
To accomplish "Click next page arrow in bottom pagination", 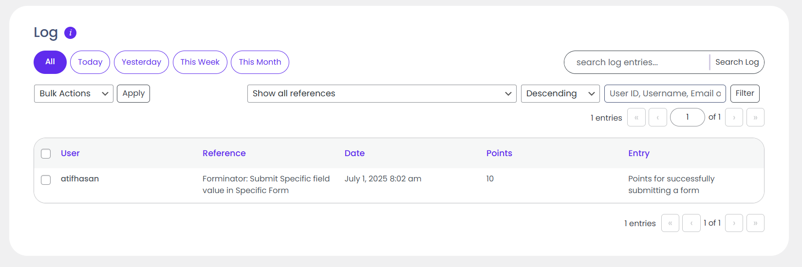I will pos(734,223).
